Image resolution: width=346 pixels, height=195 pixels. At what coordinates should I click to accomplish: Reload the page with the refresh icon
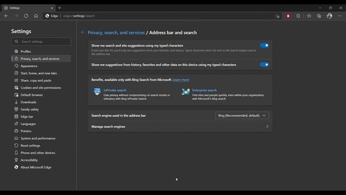click(26, 16)
